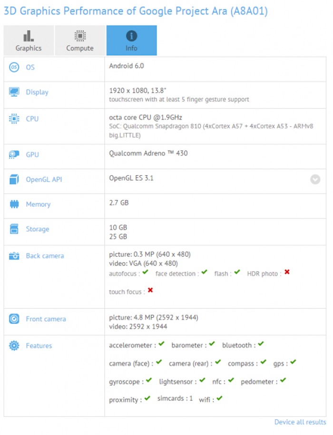Viewport: 333px width, 435px height.
Task: Click the touch focus red cross
Action: [x=150, y=290]
